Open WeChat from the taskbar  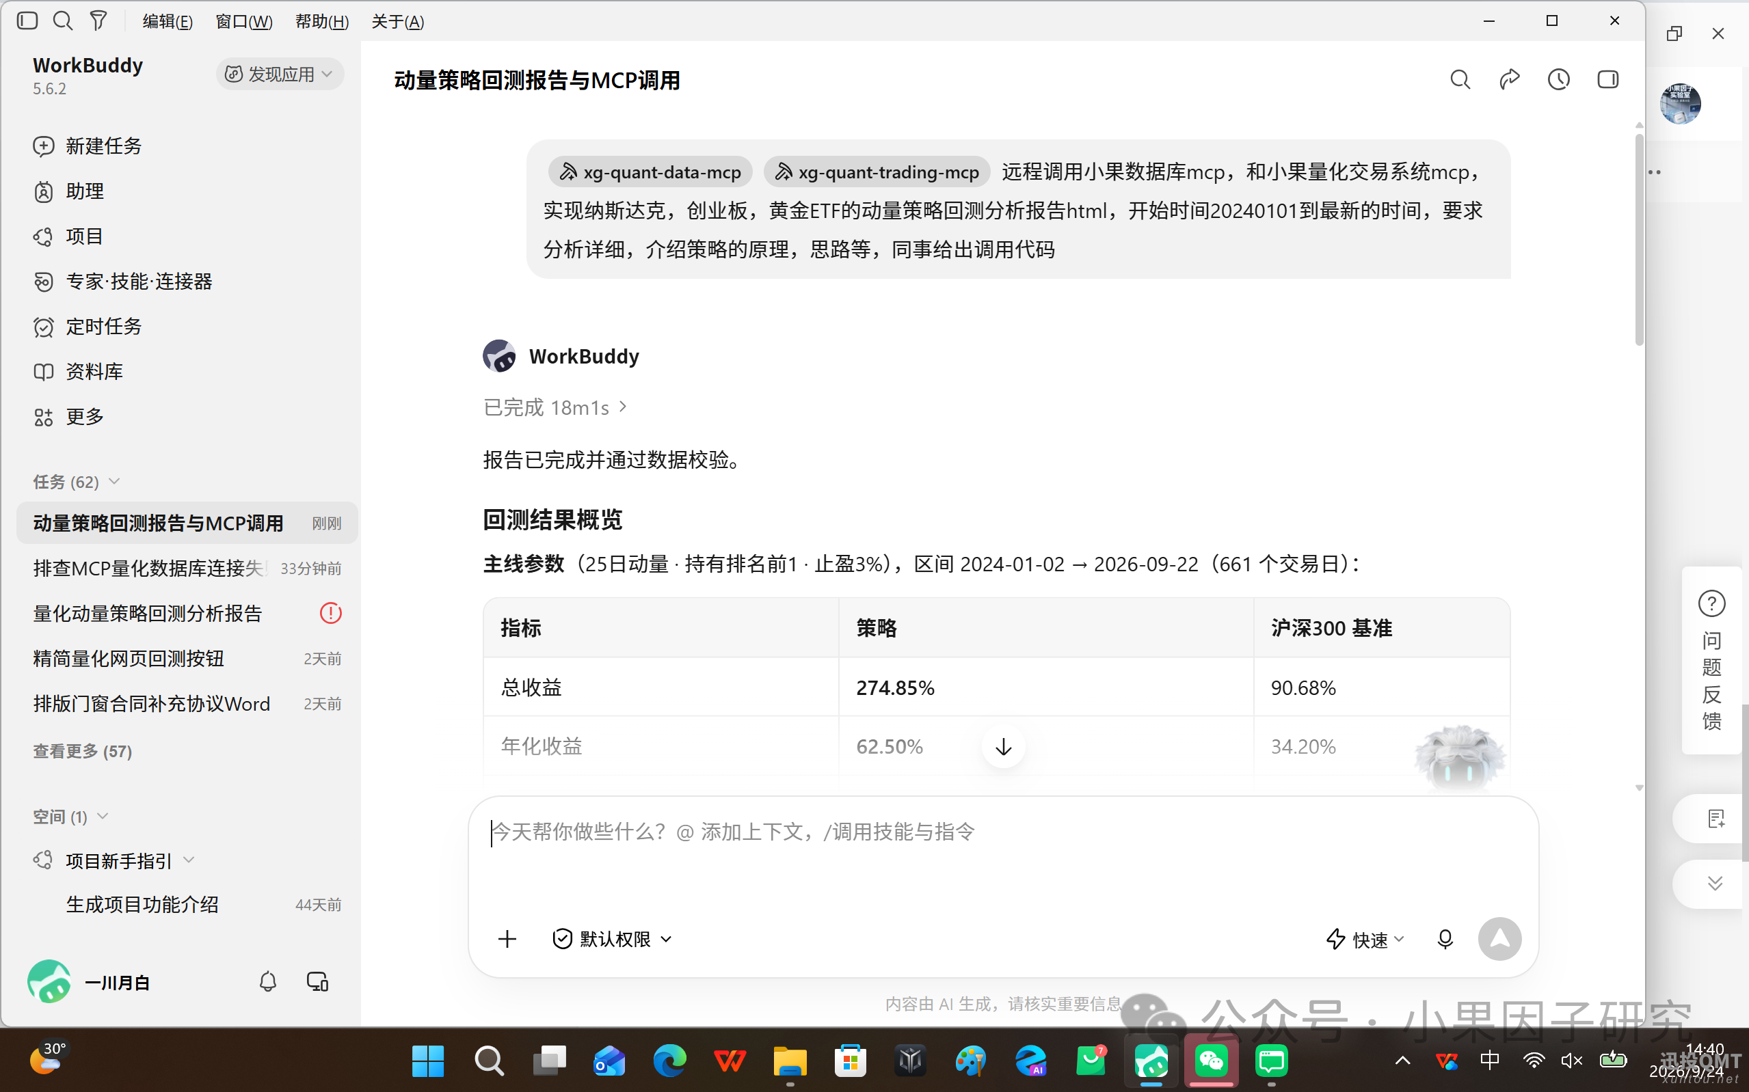coord(1212,1061)
